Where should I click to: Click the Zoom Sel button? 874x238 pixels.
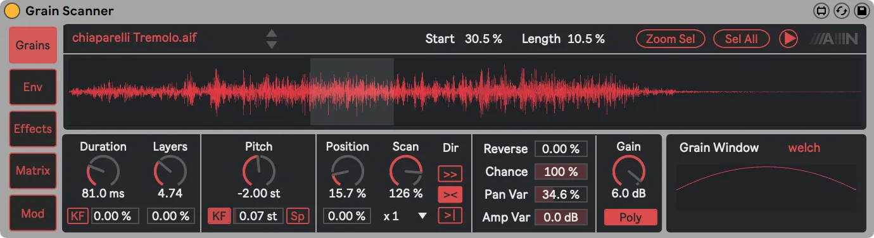pyautogui.click(x=671, y=39)
